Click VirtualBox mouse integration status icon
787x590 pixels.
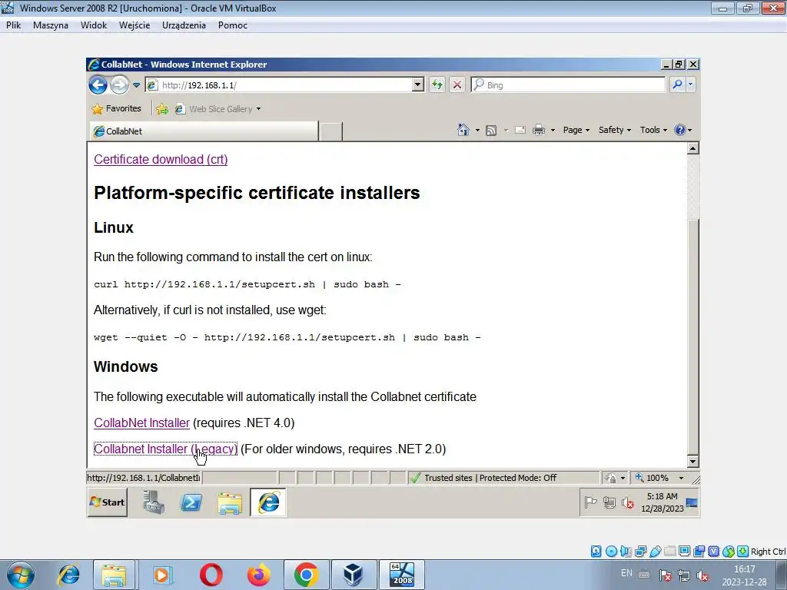(729, 552)
